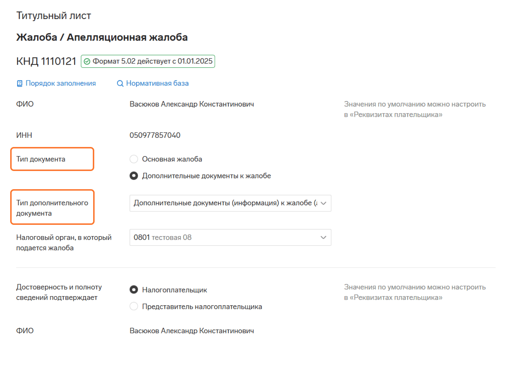Click the green checkmark icon in the Формат 5.02 badge

pyautogui.click(x=87, y=61)
